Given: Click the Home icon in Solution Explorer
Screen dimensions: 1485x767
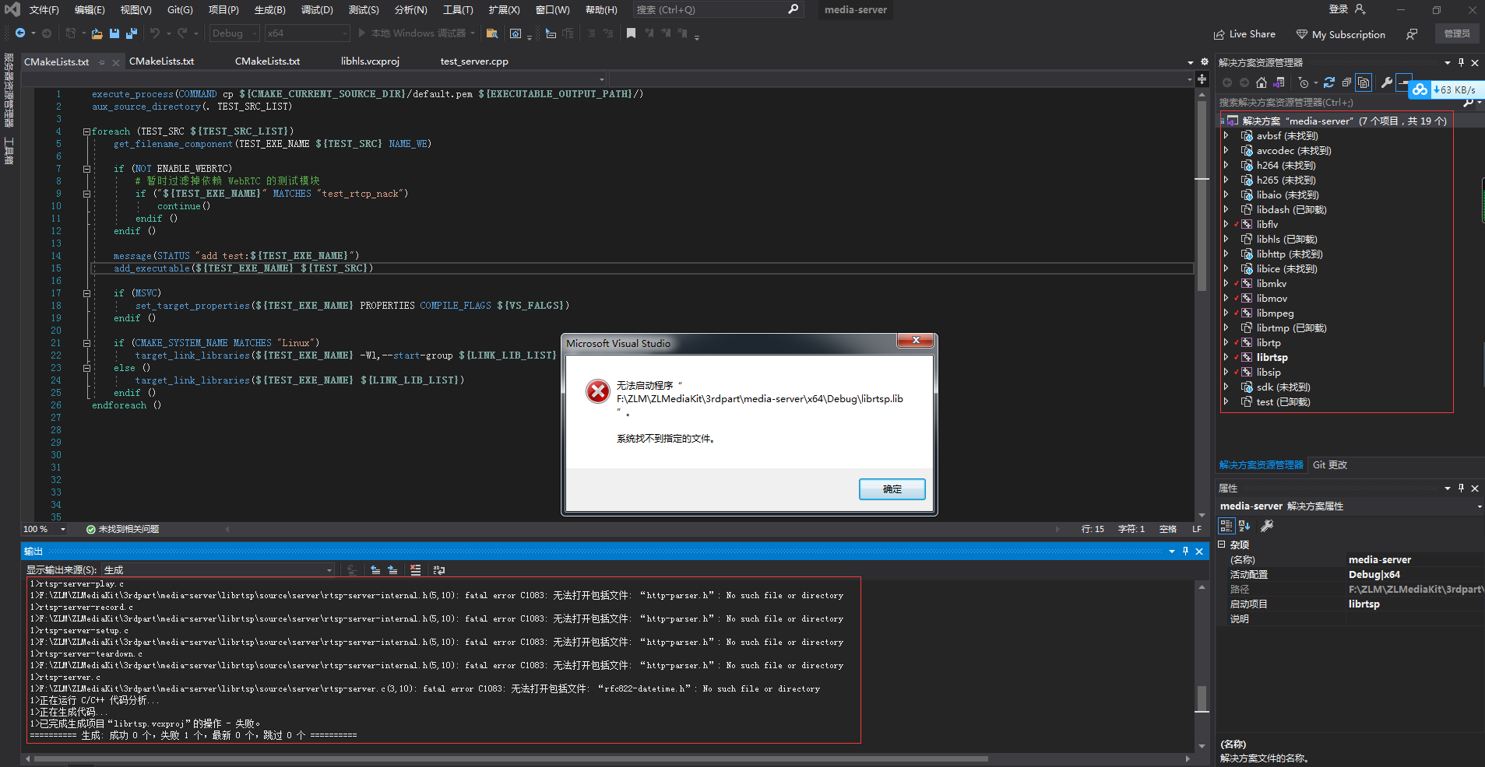Looking at the screenshot, I should click(x=1262, y=82).
